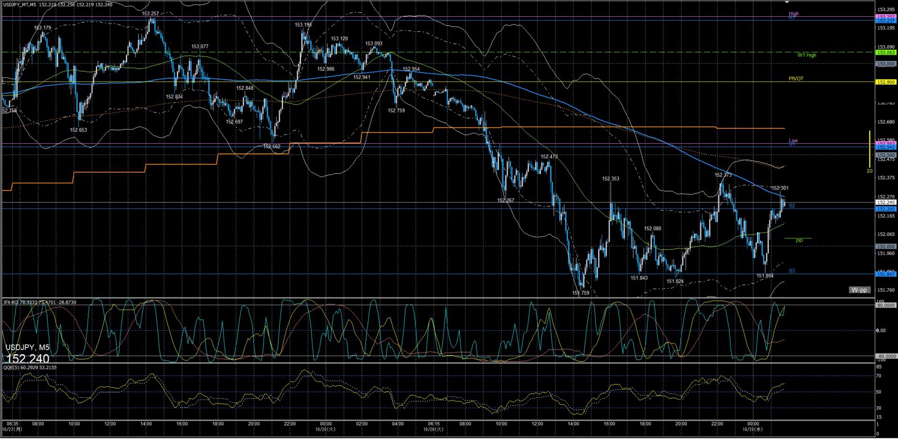Select the blue S2 support label

792,206
